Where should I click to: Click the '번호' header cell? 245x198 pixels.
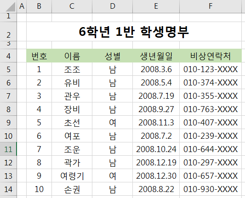(39, 56)
